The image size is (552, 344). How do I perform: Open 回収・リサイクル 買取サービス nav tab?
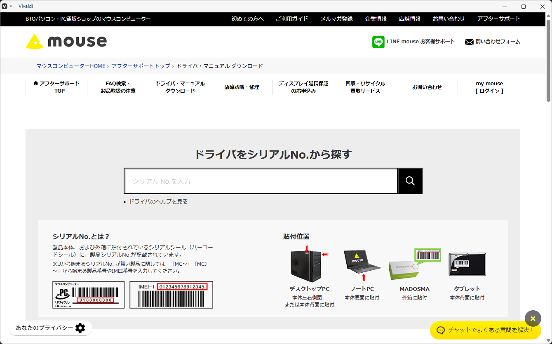click(365, 87)
